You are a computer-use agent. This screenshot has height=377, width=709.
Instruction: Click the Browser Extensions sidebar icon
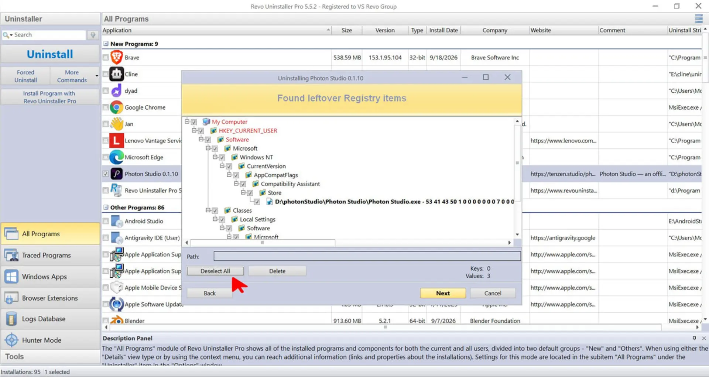pyautogui.click(x=11, y=298)
